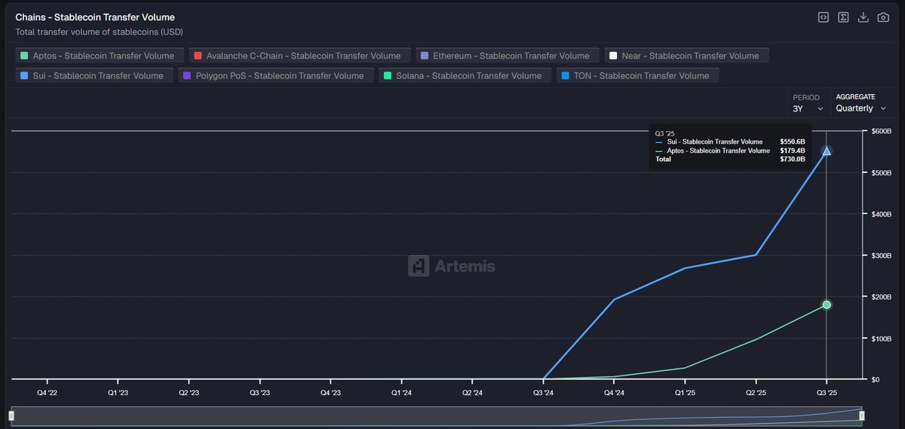Click the Polygon purple color swatch
Image resolution: width=905 pixels, height=429 pixels.
click(x=187, y=75)
